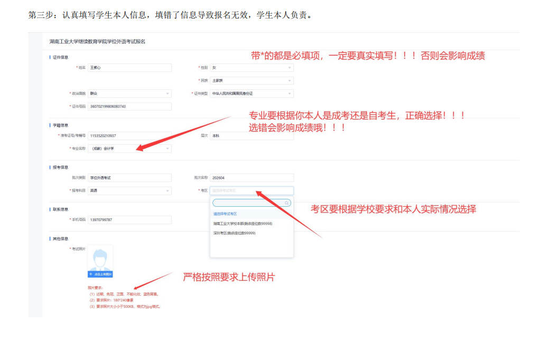The height and width of the screenshot is (358, 548).
Task: Choose 深圳考区 option in the list
Action: [x=234, y=233]
